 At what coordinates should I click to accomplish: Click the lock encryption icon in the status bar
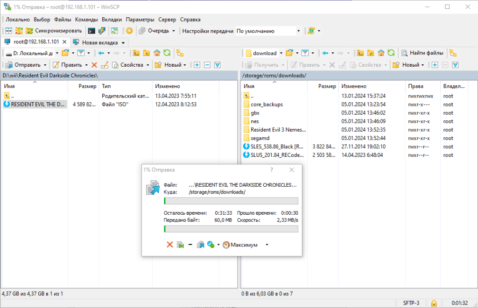[434, 303]
